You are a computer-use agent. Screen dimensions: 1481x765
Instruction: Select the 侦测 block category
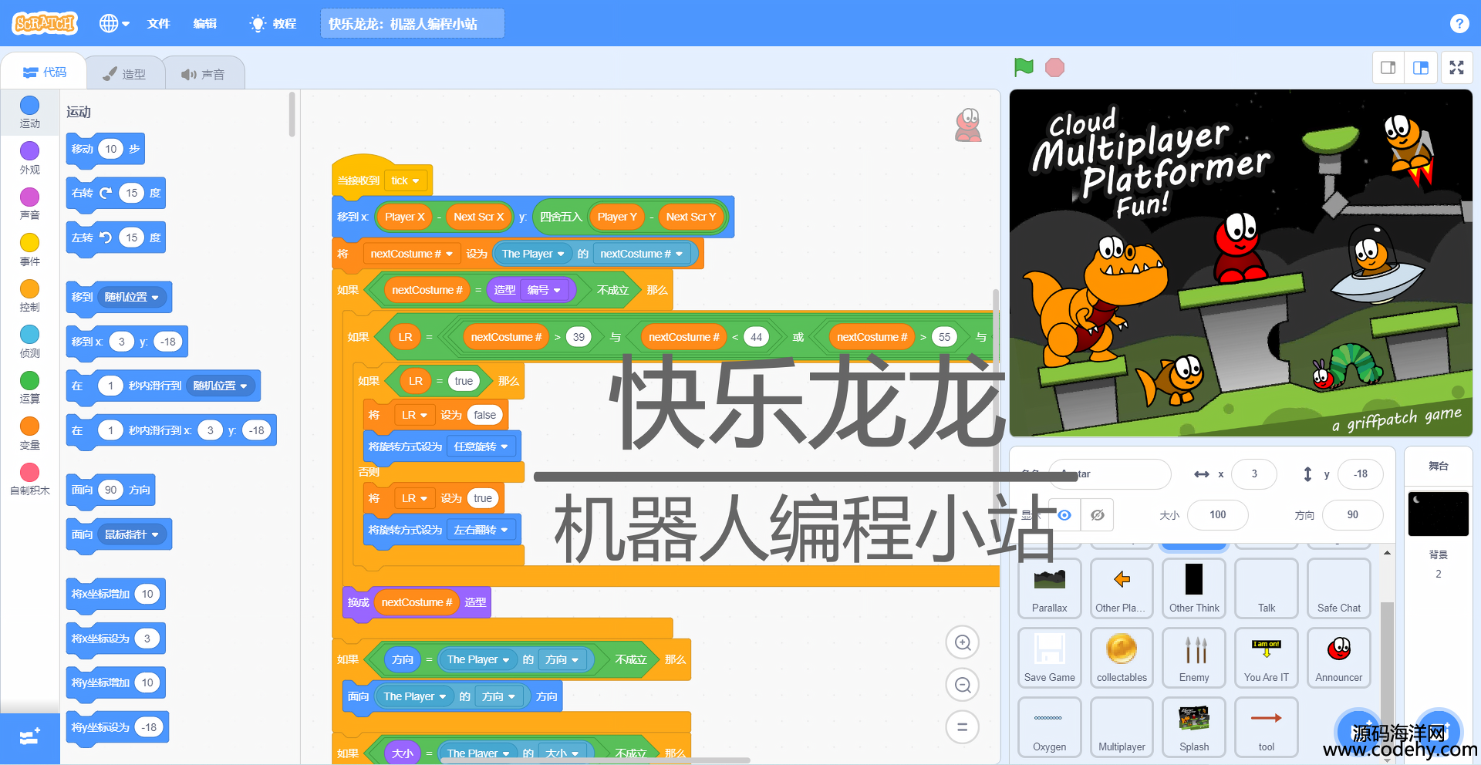click(x=30, y=342)
